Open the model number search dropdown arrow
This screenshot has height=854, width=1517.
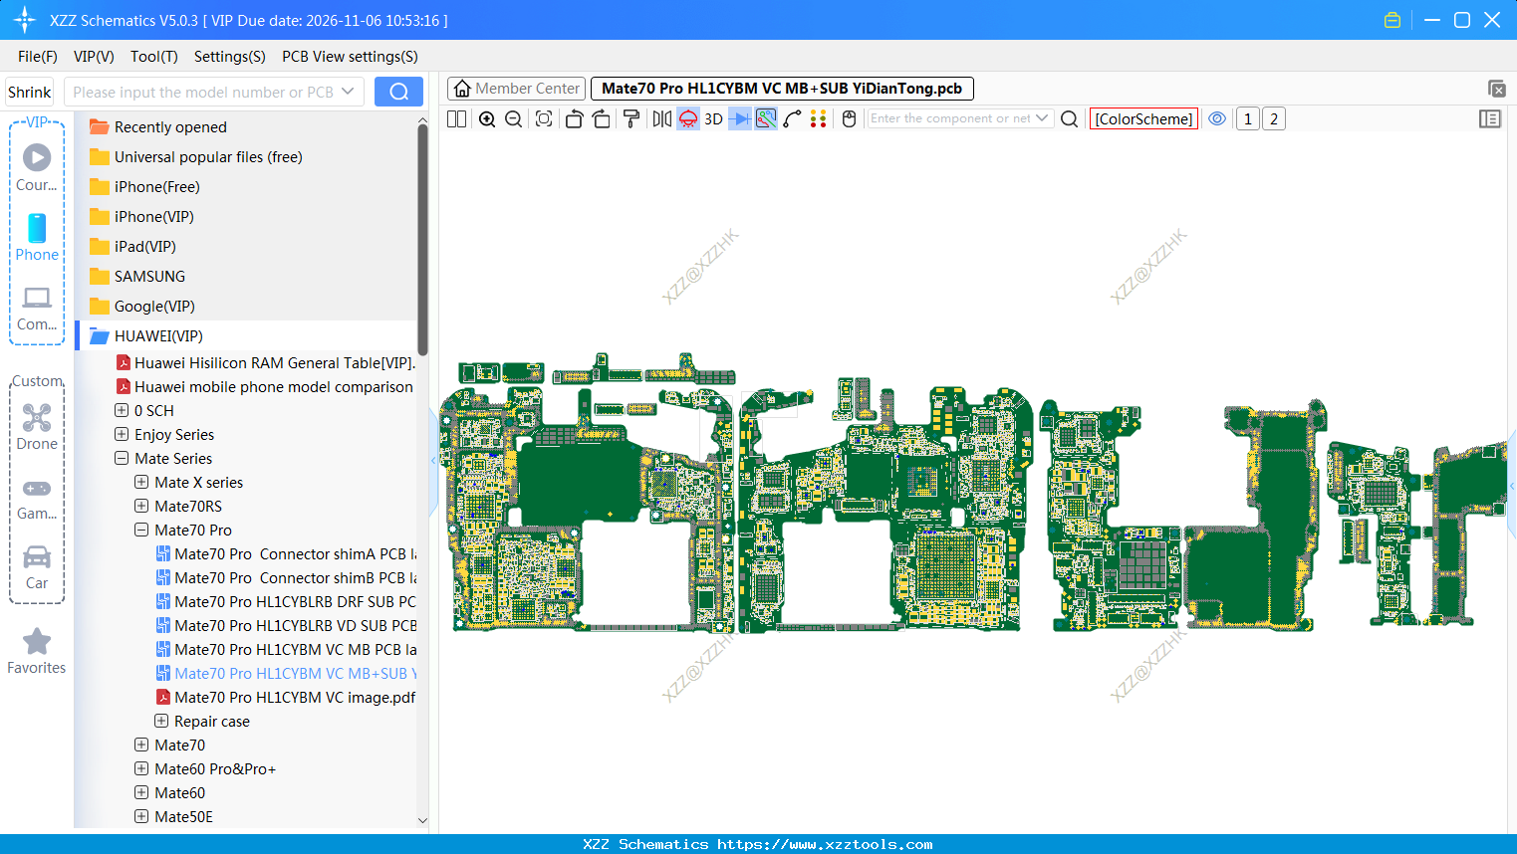(x=348, y=92)
